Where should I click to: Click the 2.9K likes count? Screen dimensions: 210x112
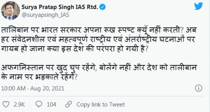[19, 104]
